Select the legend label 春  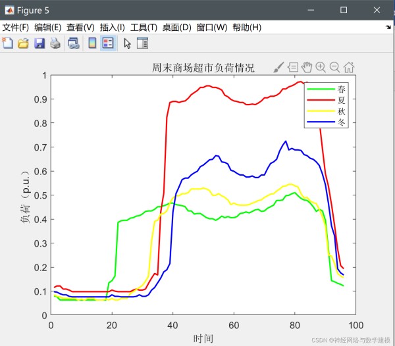tap(341, 89)
